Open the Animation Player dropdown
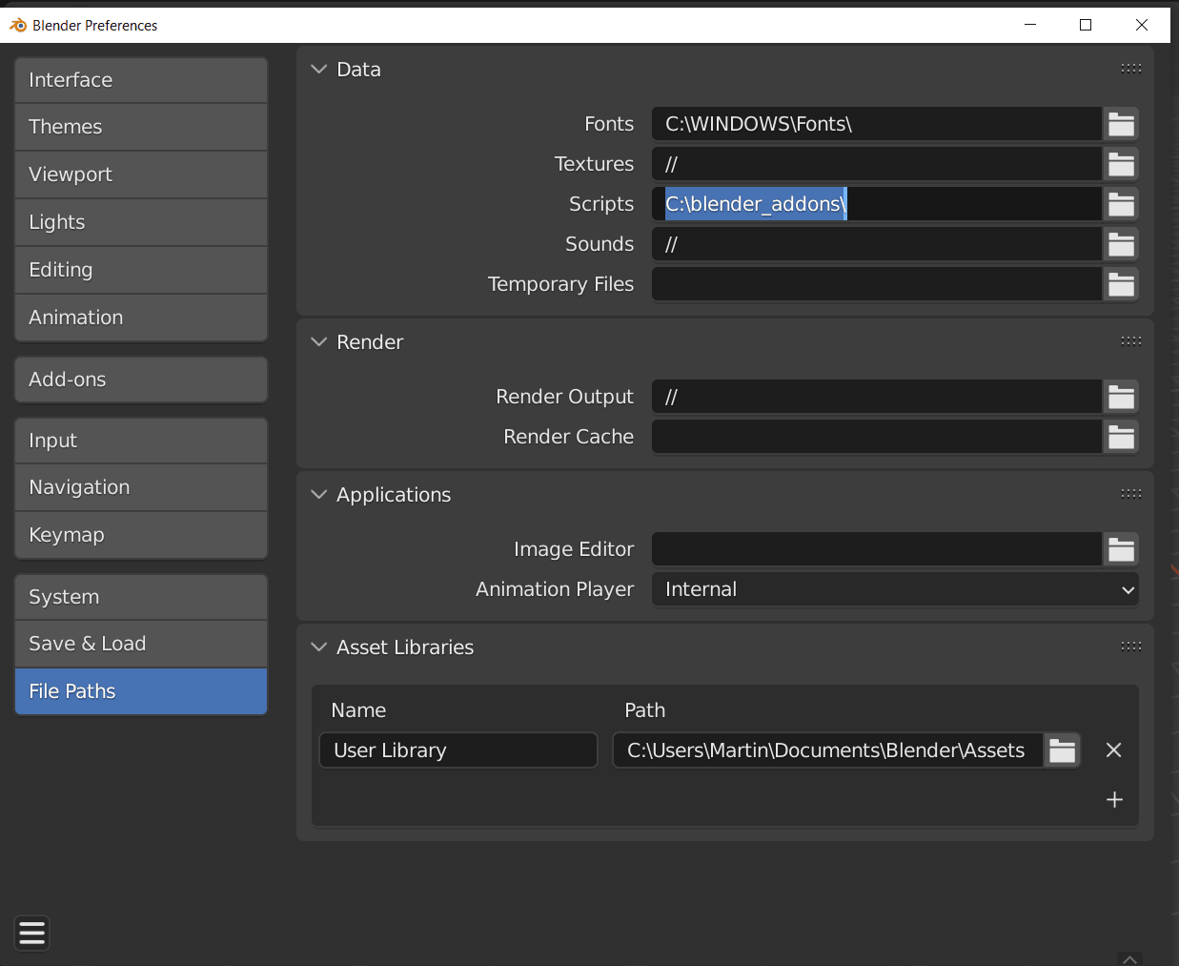1179x966 pixels. (x=894, y=589)
